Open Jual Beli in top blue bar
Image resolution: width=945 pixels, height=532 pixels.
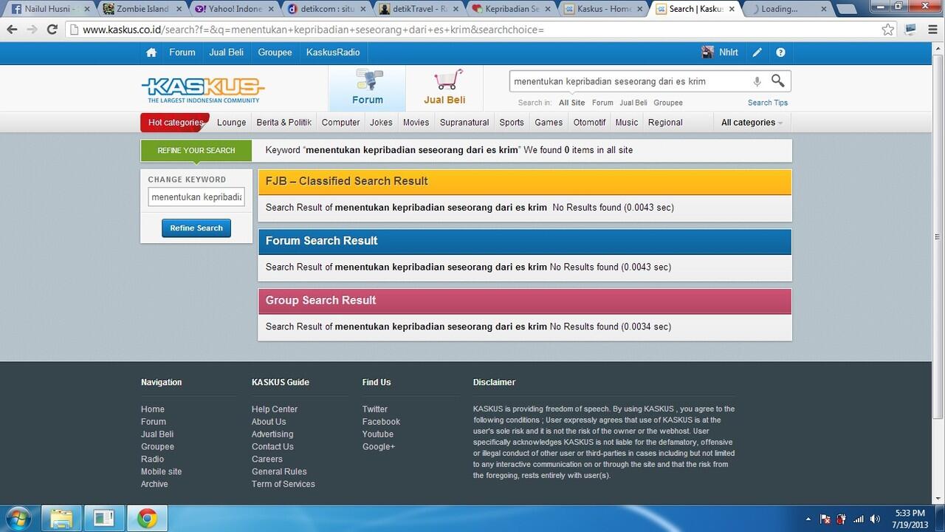coord(227,52)
